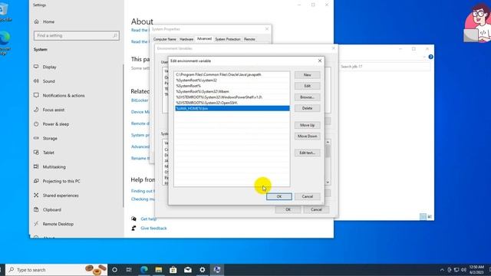Click the volume icon in system tray
Image resolution: width=491 pixels, height=276 pixels.
pos(463,270)
